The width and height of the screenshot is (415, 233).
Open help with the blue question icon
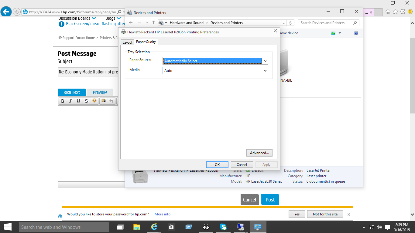356,33
